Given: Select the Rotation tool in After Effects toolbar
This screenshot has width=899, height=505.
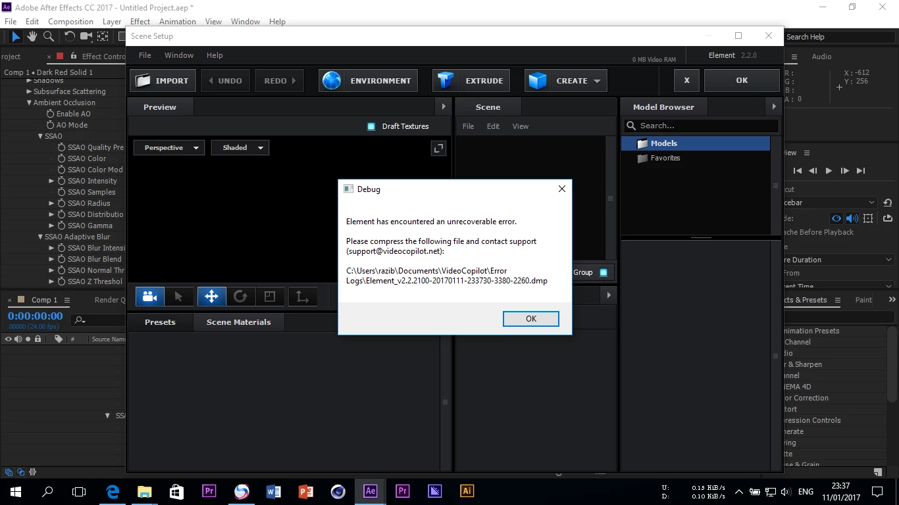Looking at the screenshot, I should 69,37.
